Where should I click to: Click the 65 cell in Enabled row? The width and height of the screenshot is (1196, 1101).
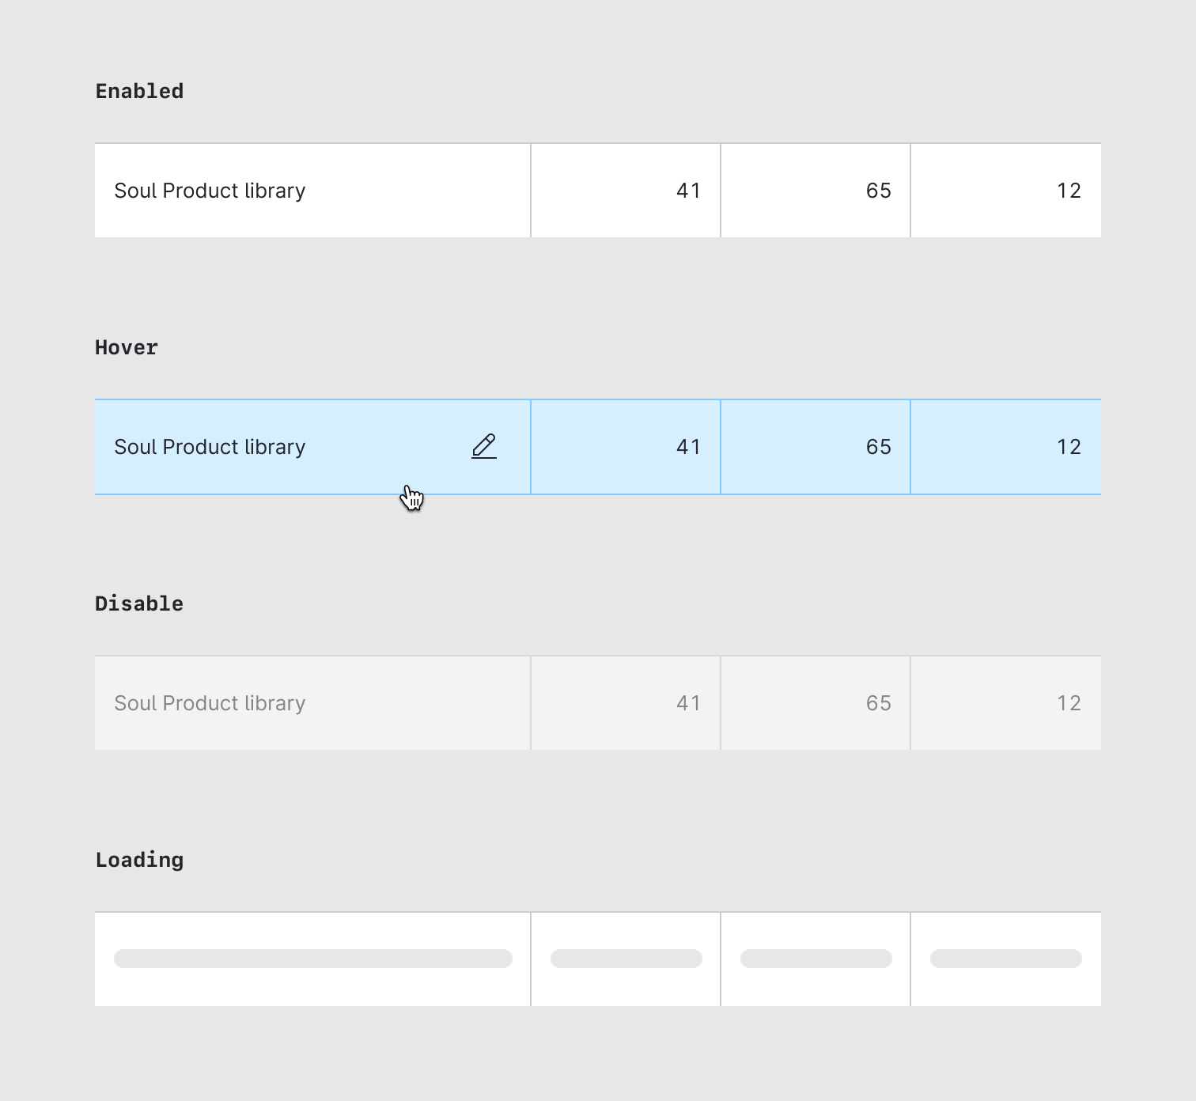878,191
